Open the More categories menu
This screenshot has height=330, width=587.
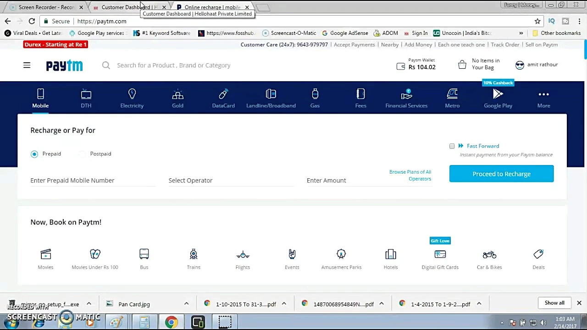pyautogui.click(x=543, y=98)
